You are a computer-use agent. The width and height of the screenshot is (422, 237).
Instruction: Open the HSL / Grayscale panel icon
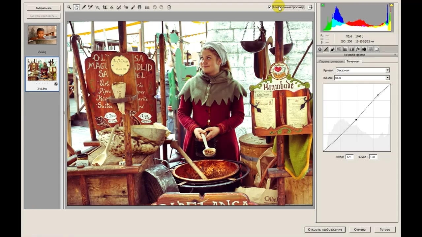pos(339,49)
